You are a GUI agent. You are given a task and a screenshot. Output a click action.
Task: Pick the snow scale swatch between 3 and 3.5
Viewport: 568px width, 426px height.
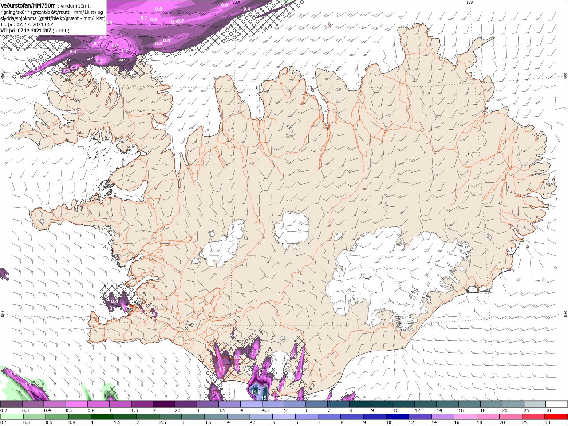(x=207, y=404)
